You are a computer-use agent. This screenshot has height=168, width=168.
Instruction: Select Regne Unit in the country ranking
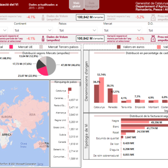point(60,120)
